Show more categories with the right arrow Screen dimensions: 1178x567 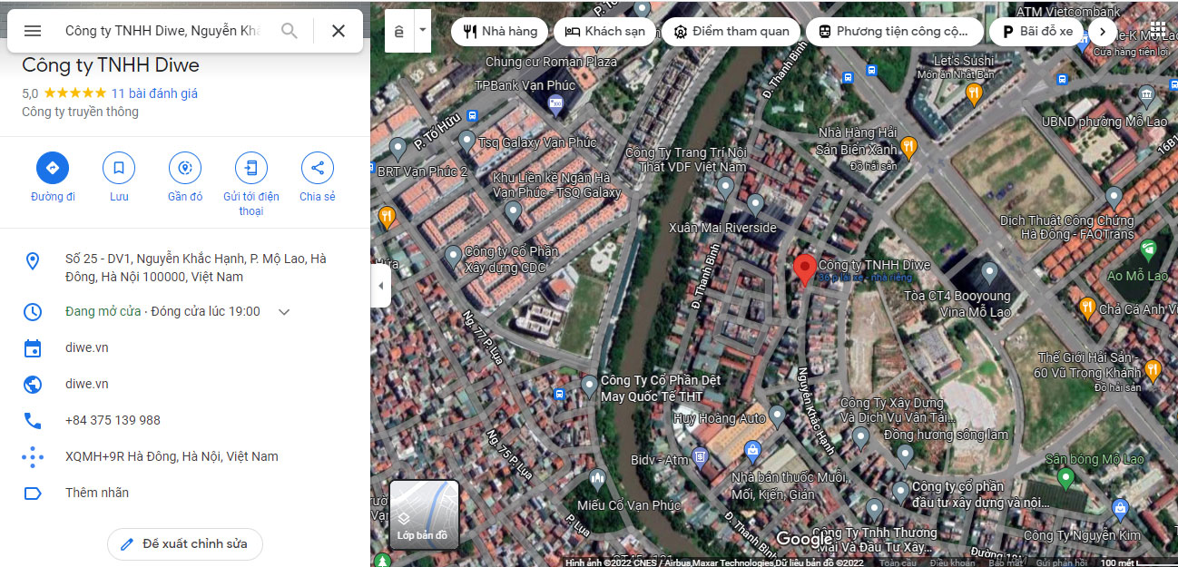click(1102, 30)
